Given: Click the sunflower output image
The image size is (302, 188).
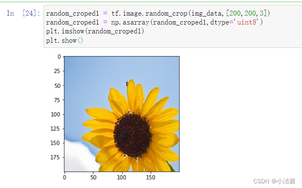Looking at the screenshot, I should [122, 114].
